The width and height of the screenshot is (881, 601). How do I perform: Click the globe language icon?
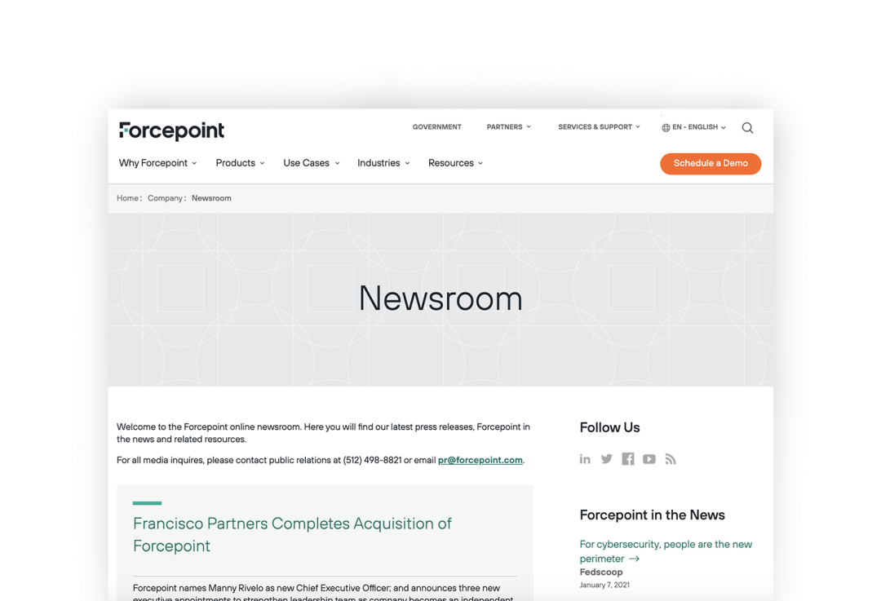click(666, 127)
